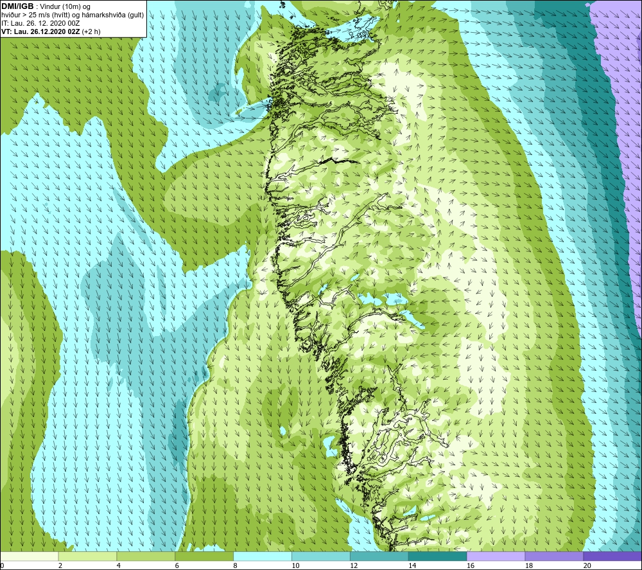Image resolution: width=642 pixels, height=570 pixels.
Task: Select the 0-2 m/s palest color swatch
Action: tap(30, 557)
